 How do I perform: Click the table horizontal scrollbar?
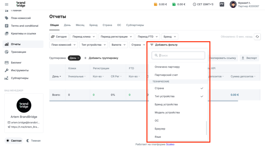tap(144, 101)
